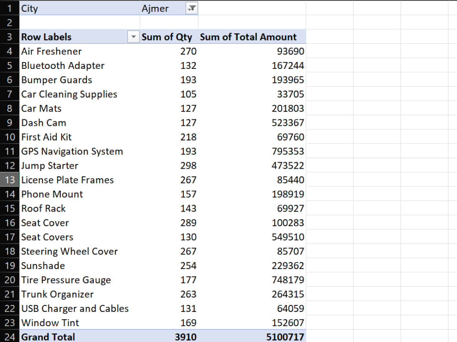Select the Bumper Guards row label
The image size is (457, 342).
tap(80, 80)
